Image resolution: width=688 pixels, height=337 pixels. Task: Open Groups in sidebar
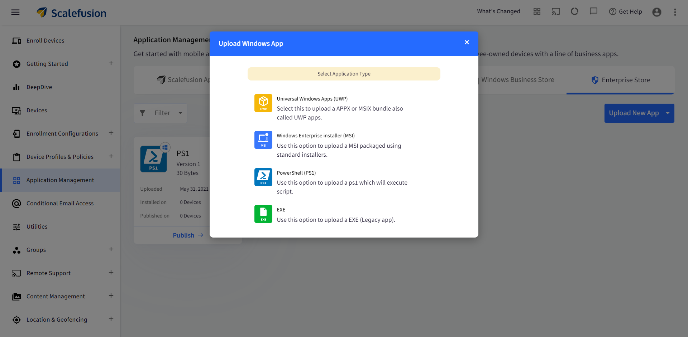60,250
